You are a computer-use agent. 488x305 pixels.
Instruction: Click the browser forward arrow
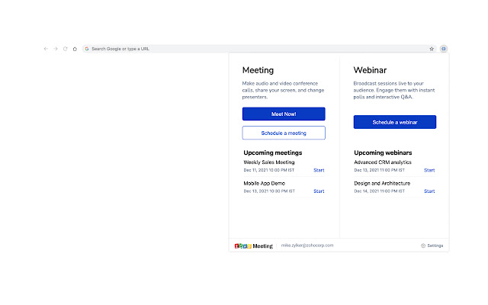click(x=56, y=49)
